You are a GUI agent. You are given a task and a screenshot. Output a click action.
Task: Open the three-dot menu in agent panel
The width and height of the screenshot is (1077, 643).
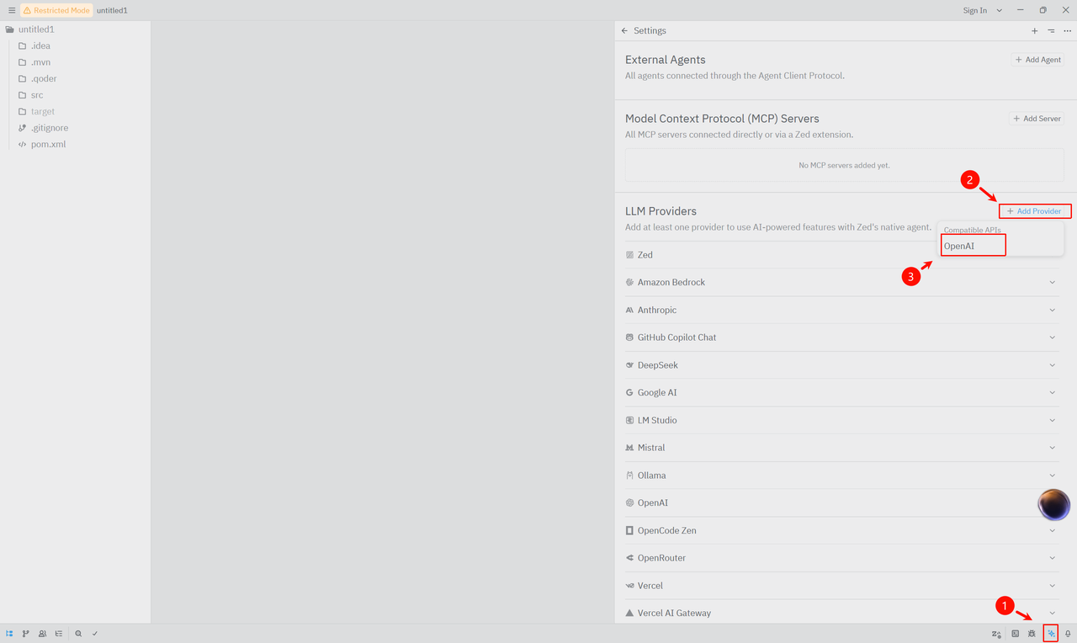pyautogui.click(x=1067, y=30)
